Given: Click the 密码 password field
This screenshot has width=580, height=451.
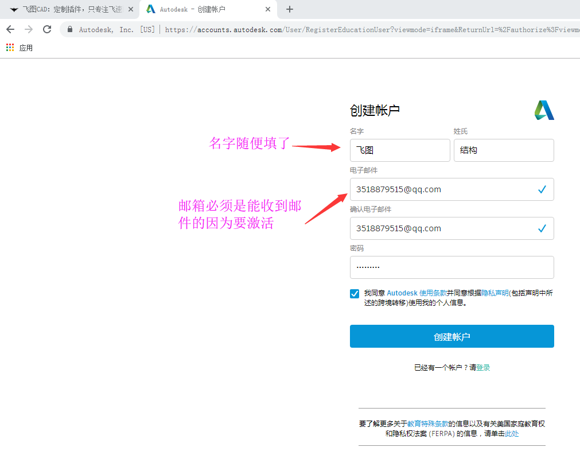Looking at the screenshot, I should pos(451,267).
